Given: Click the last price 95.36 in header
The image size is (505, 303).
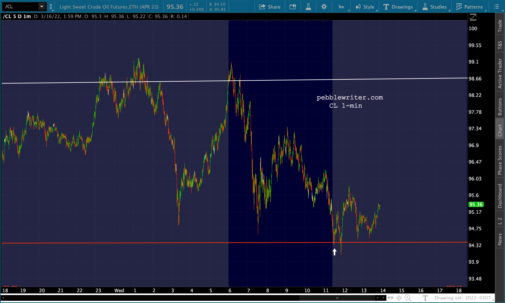Looking at the screenshot, I should pyautogui.click(x=175, y=7).
